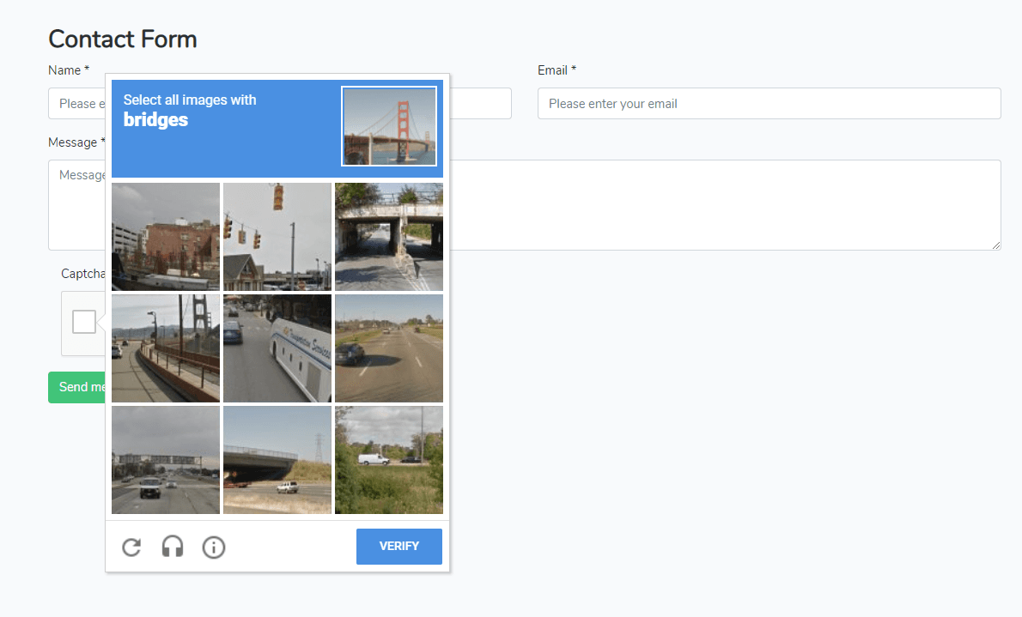Select the bus image tile
1022x617 pixels.
click(277, 348)
